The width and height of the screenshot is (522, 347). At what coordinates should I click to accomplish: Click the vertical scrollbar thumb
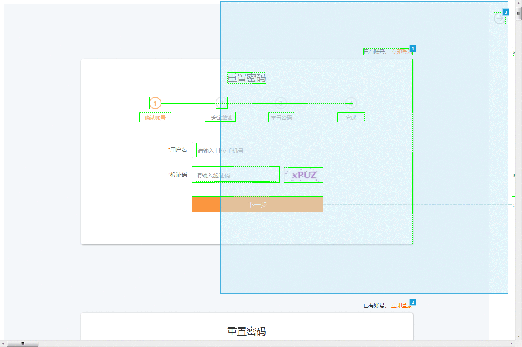[x=518, y=13]
